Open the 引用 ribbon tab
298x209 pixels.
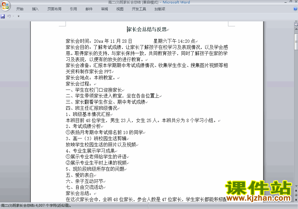pyautogui.click(x=73, y=9)
